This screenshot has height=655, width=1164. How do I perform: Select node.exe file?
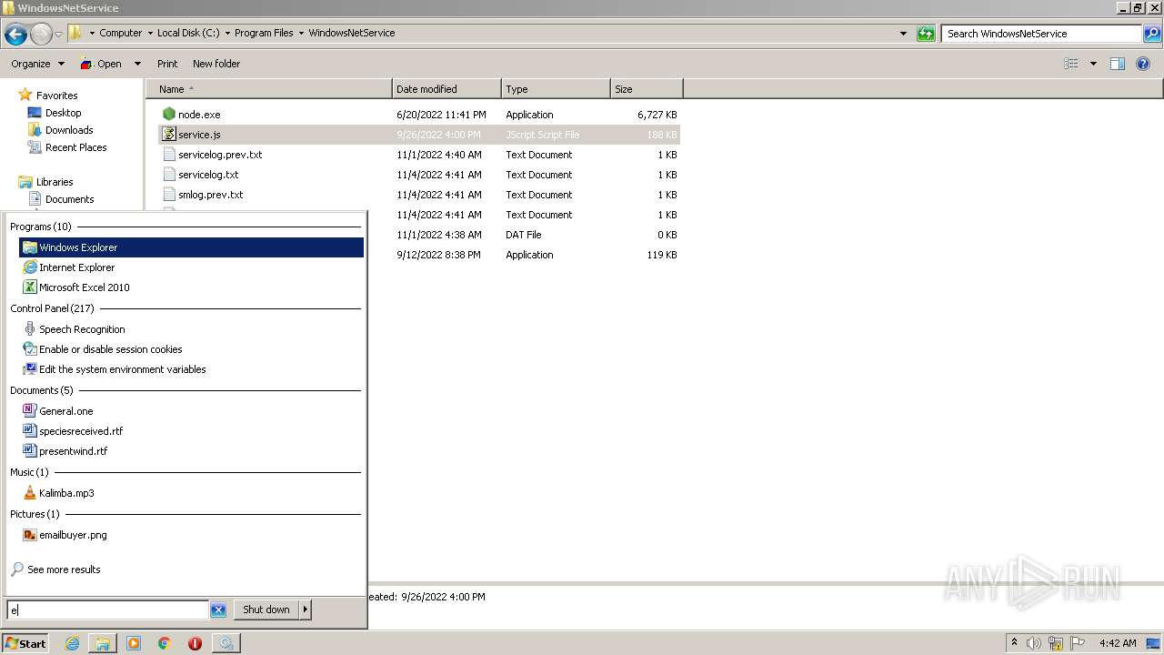pyautogui.click(x=199, y=115)
